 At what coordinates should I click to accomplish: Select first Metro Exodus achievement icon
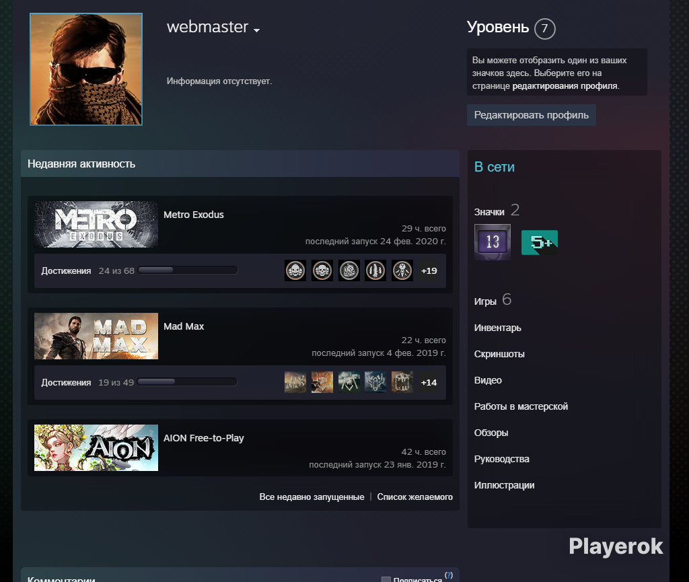tap(295, 270)
